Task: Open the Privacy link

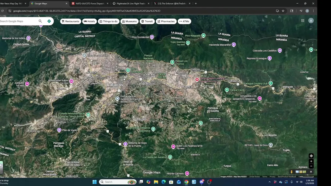Action: point(273,177)
